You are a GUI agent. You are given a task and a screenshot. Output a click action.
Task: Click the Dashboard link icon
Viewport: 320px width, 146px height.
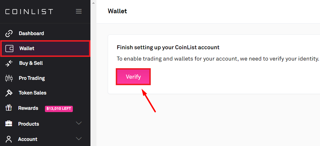(9, 33)
